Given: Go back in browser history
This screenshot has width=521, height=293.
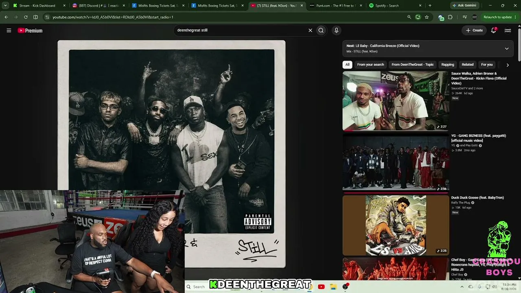Looking at the screenshot, I should [6, 17].
